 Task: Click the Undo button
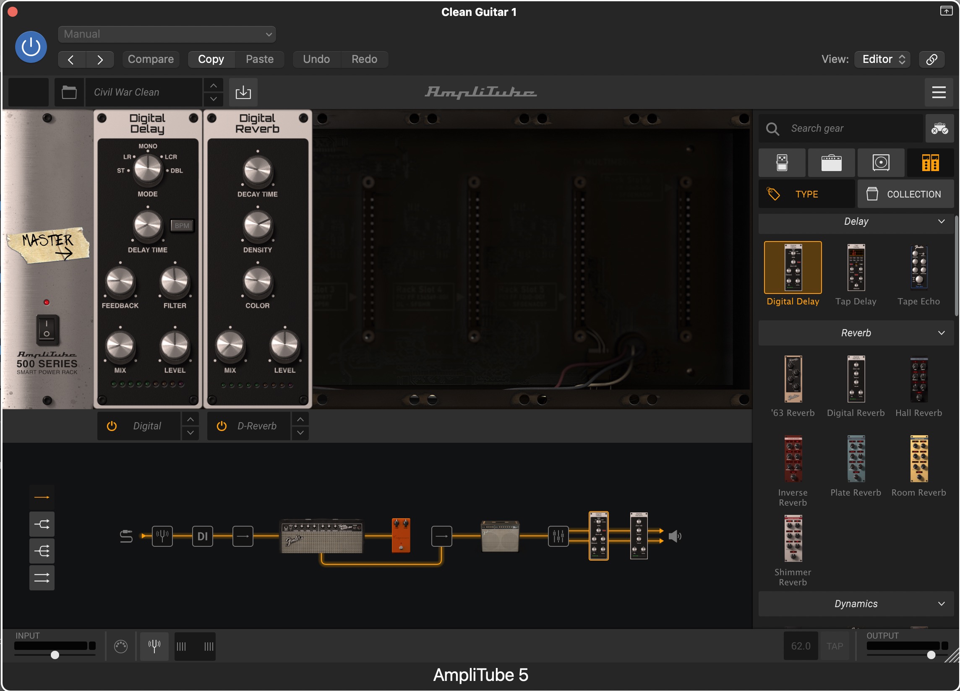point(316,59)
